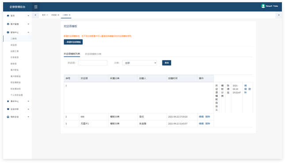Collapse the 营销中心 menu arrow
This screenshot has height=163, width=285.
coord(28,32)
